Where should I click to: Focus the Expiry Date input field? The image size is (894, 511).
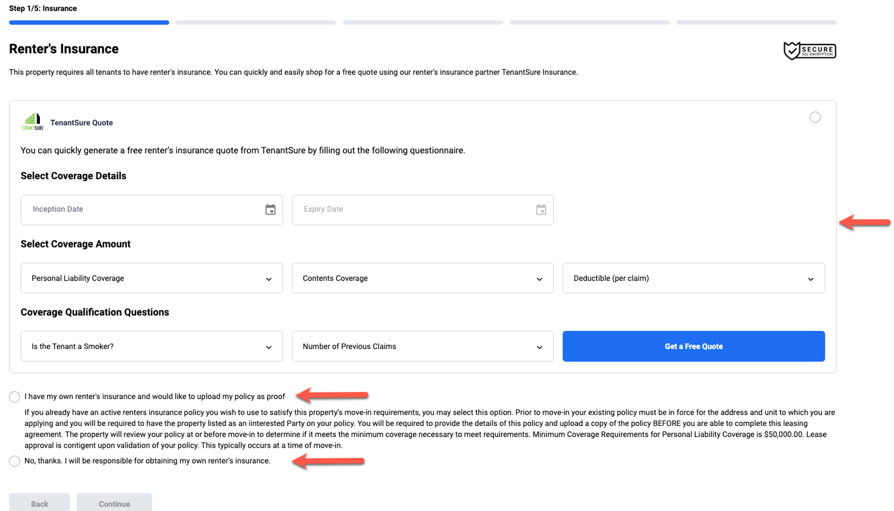[x=423, y=210]
